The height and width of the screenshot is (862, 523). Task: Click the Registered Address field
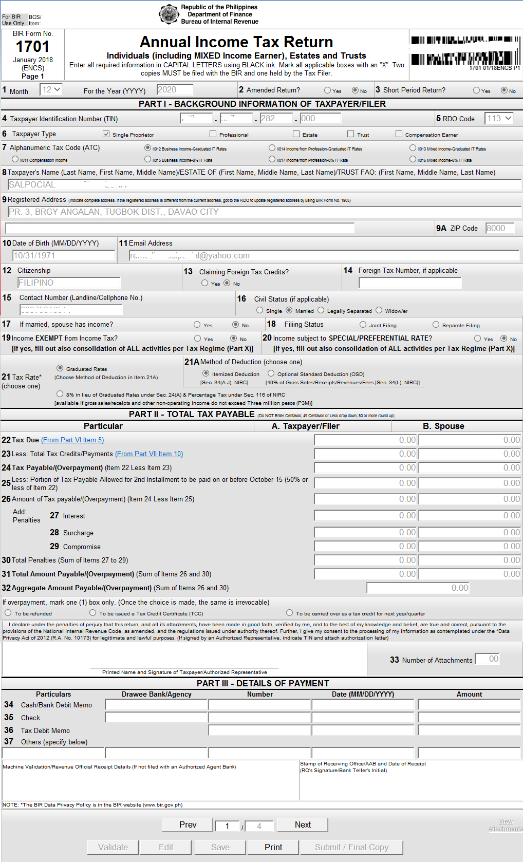[265, 212]
